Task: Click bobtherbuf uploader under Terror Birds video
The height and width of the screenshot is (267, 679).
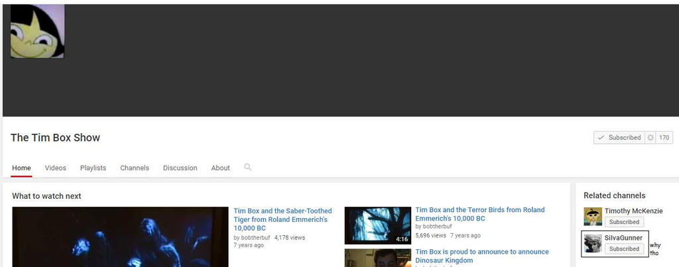Action: pos(437,227)
